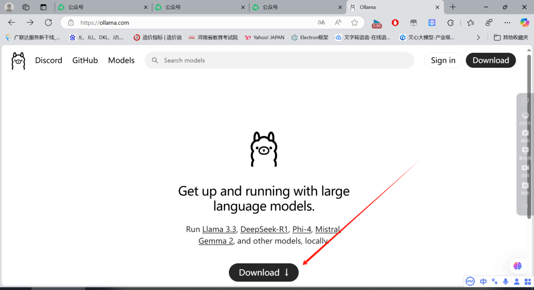
Task: Open the Llama 3.3 model link
Action: (219, 229)
